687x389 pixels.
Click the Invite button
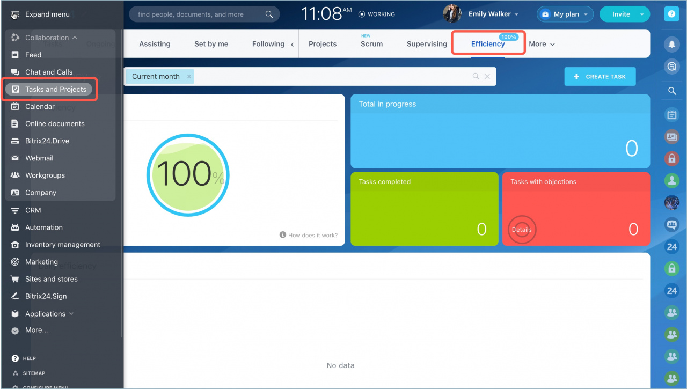tap(621, 14)
